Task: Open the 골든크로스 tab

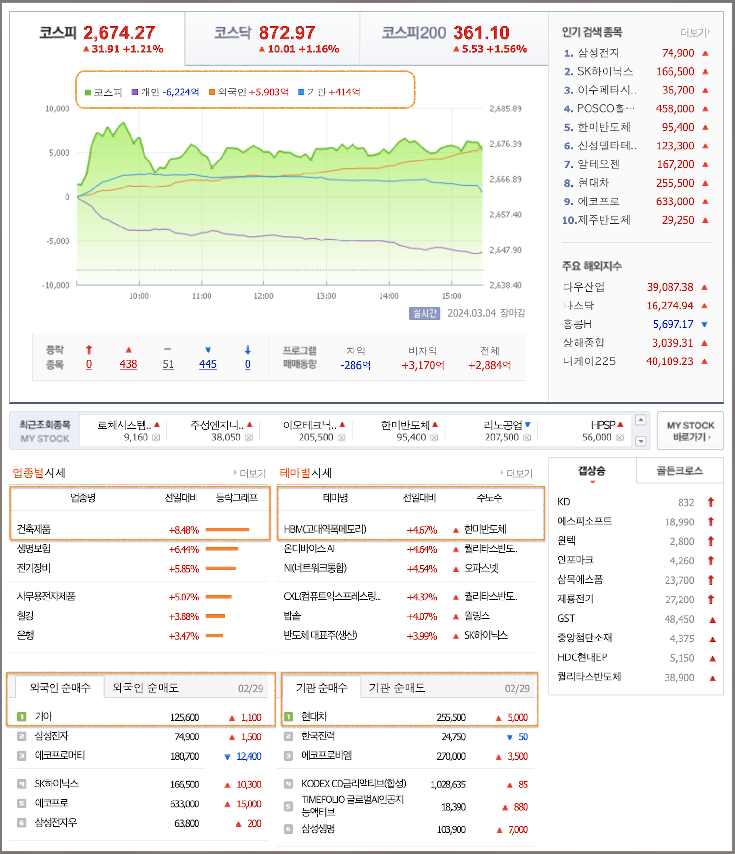Action: (680, 471)
